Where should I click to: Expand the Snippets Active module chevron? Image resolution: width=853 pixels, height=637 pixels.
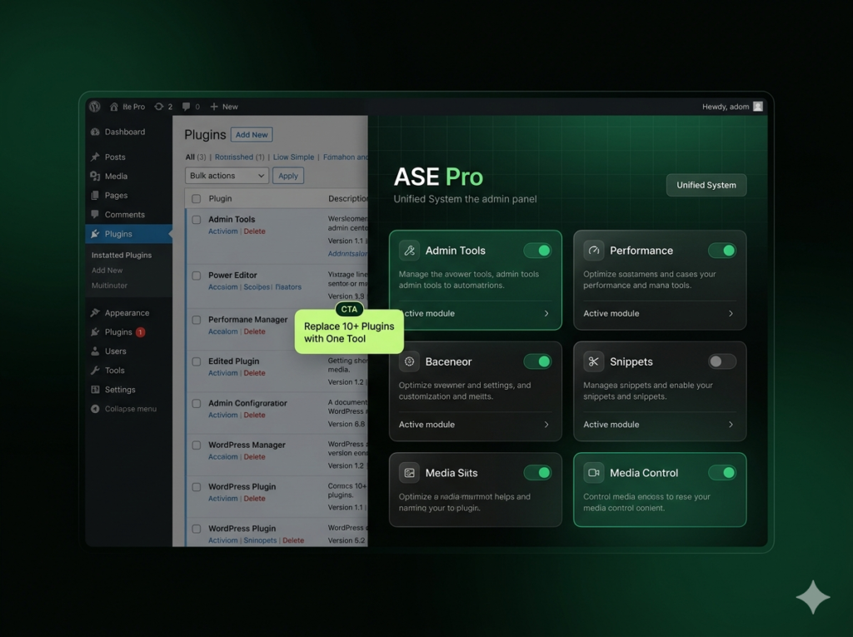pos(731,425)
